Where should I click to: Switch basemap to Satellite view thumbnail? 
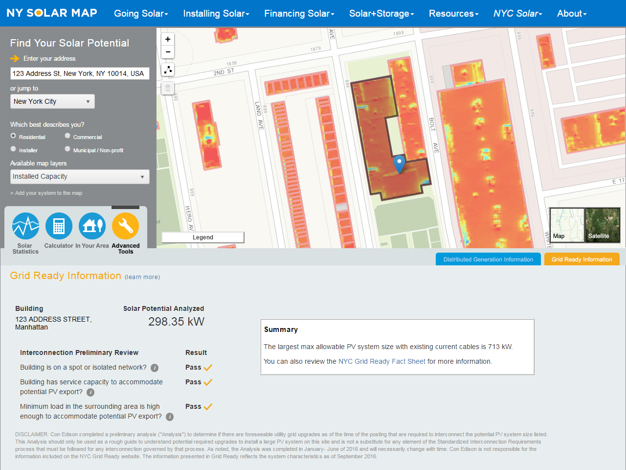coord(603,225)
